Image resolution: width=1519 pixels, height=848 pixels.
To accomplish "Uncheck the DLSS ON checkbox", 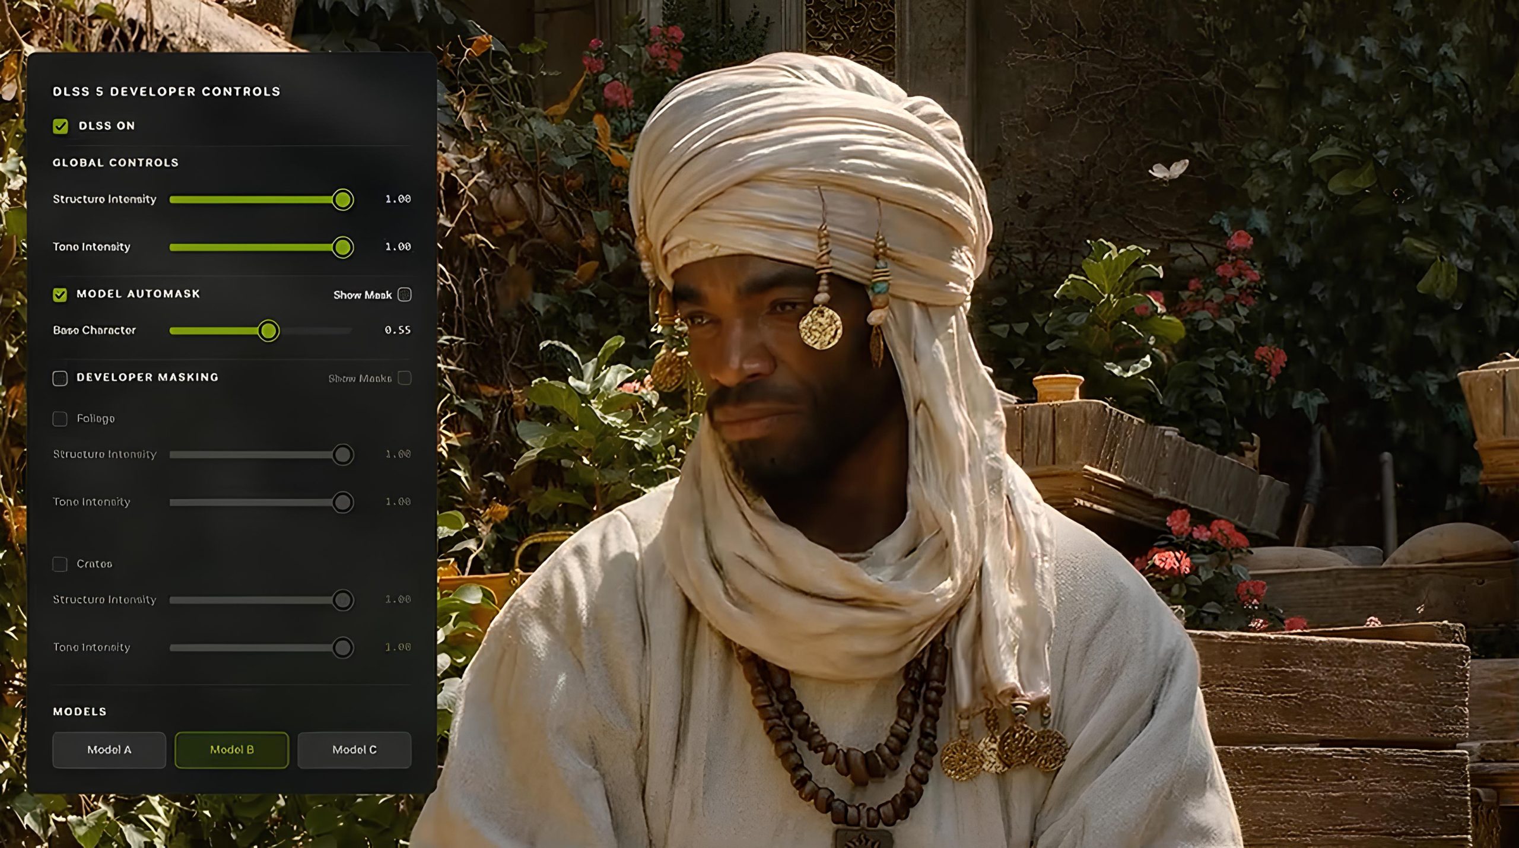I will 60,126.
